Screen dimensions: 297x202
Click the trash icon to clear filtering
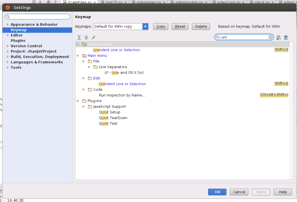click(286, 37)
